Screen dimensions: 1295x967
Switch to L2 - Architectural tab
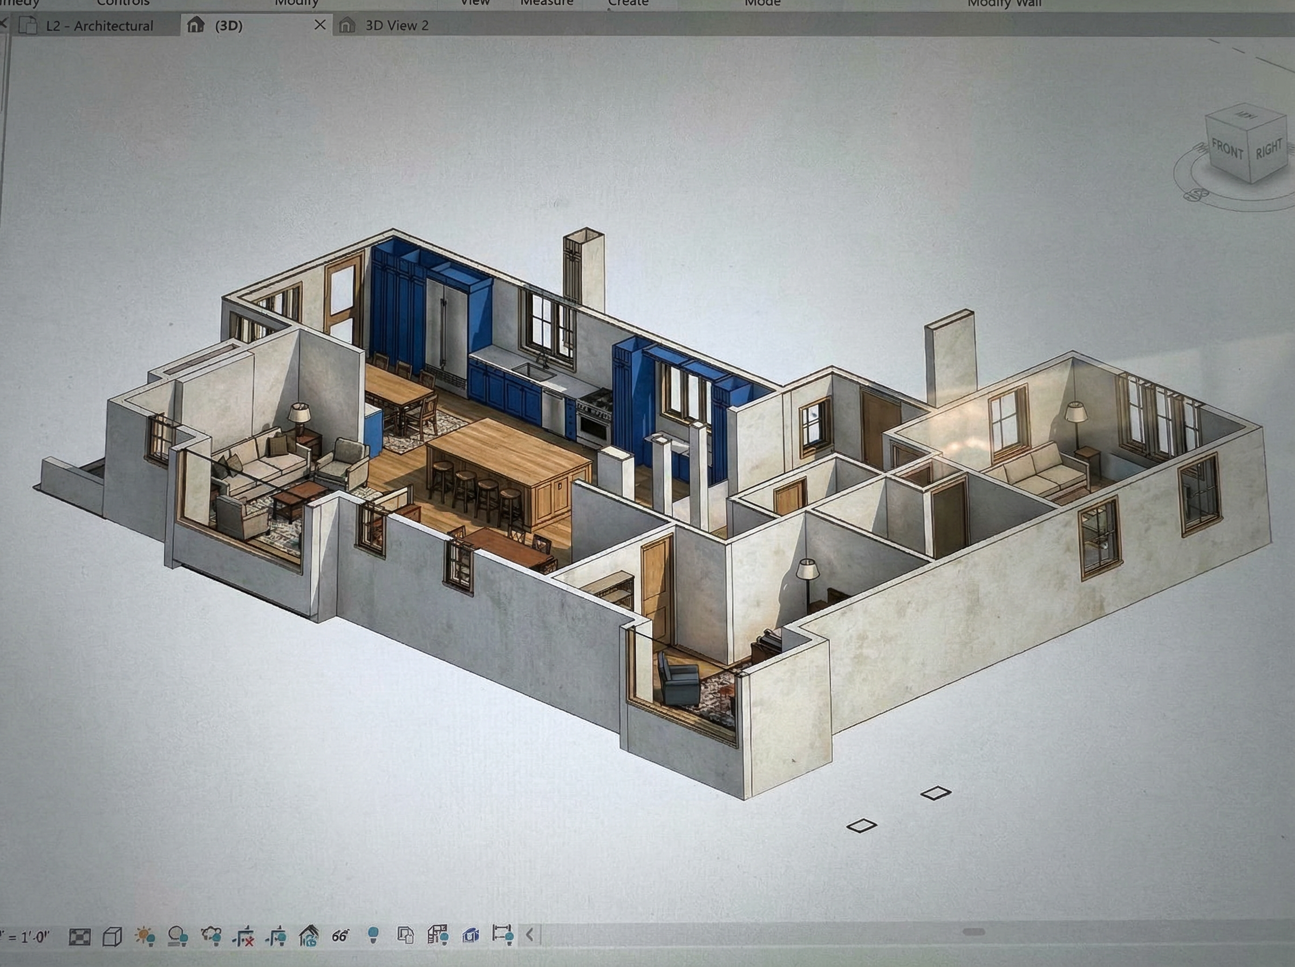(x=99, y=26)
